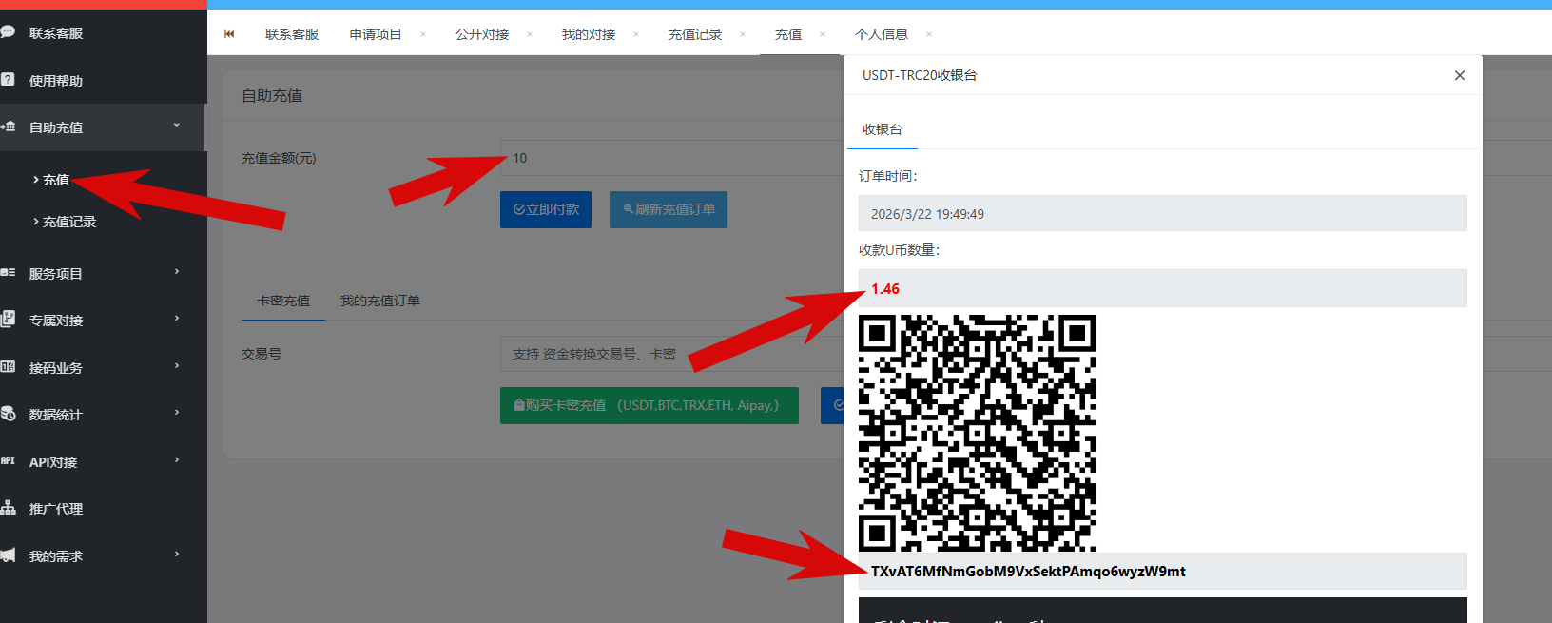Viewport: 1552px width, 623px height.
Task: Expand the 专属对接 menu arrow
Action: 177,319
